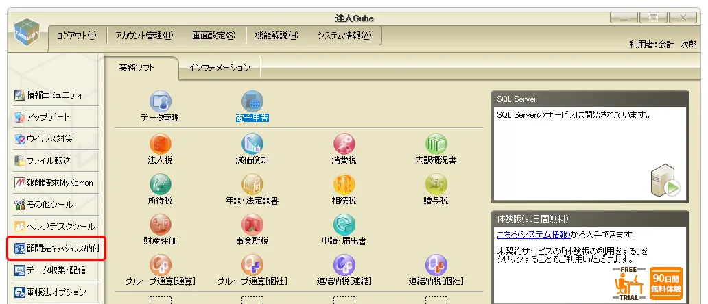The width and height of the screenshot is (708, 304).
Task: Open the 法人税 software icon
Action: [x=160, y=144]
